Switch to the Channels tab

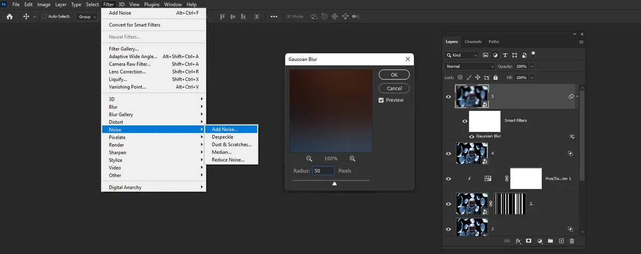click(473, 42)
